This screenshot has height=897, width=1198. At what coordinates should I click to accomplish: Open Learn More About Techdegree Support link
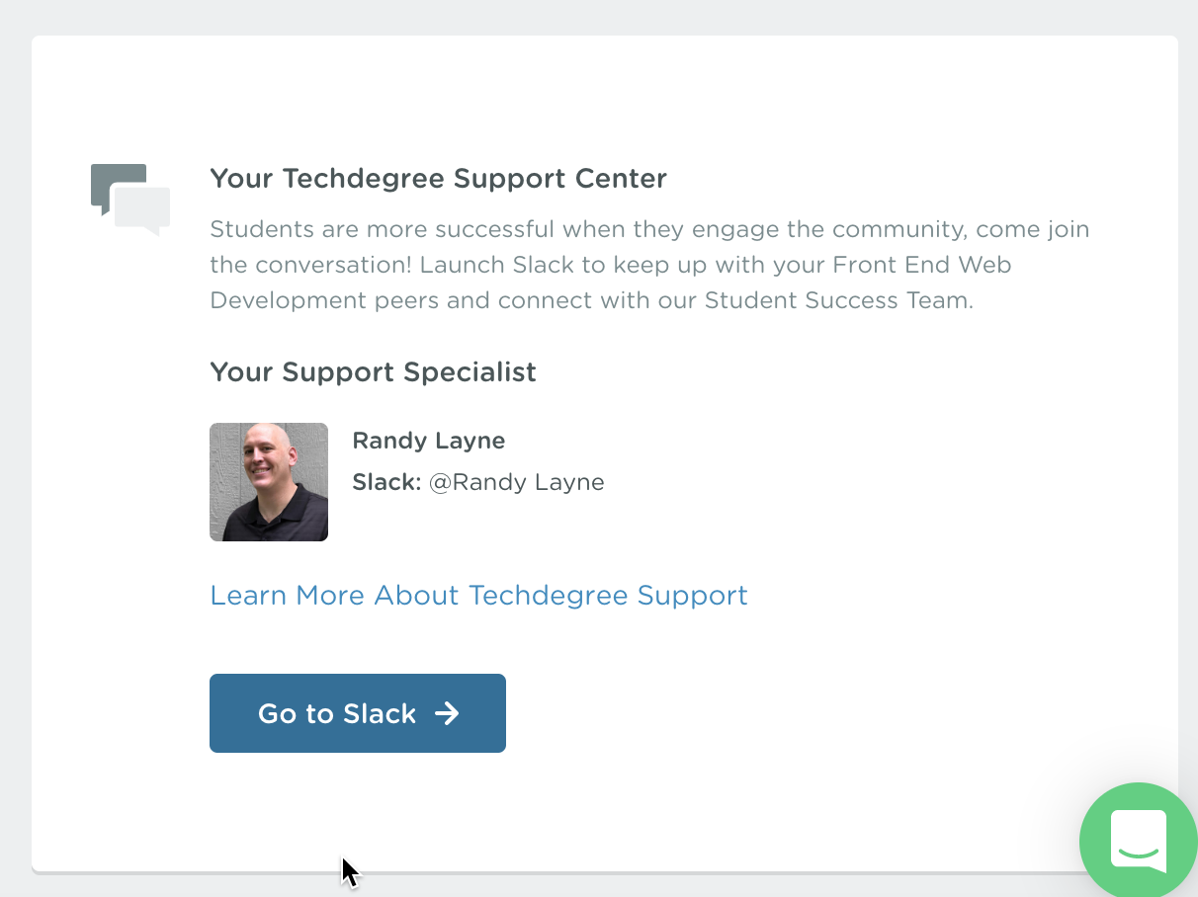(x=478, y=596)
